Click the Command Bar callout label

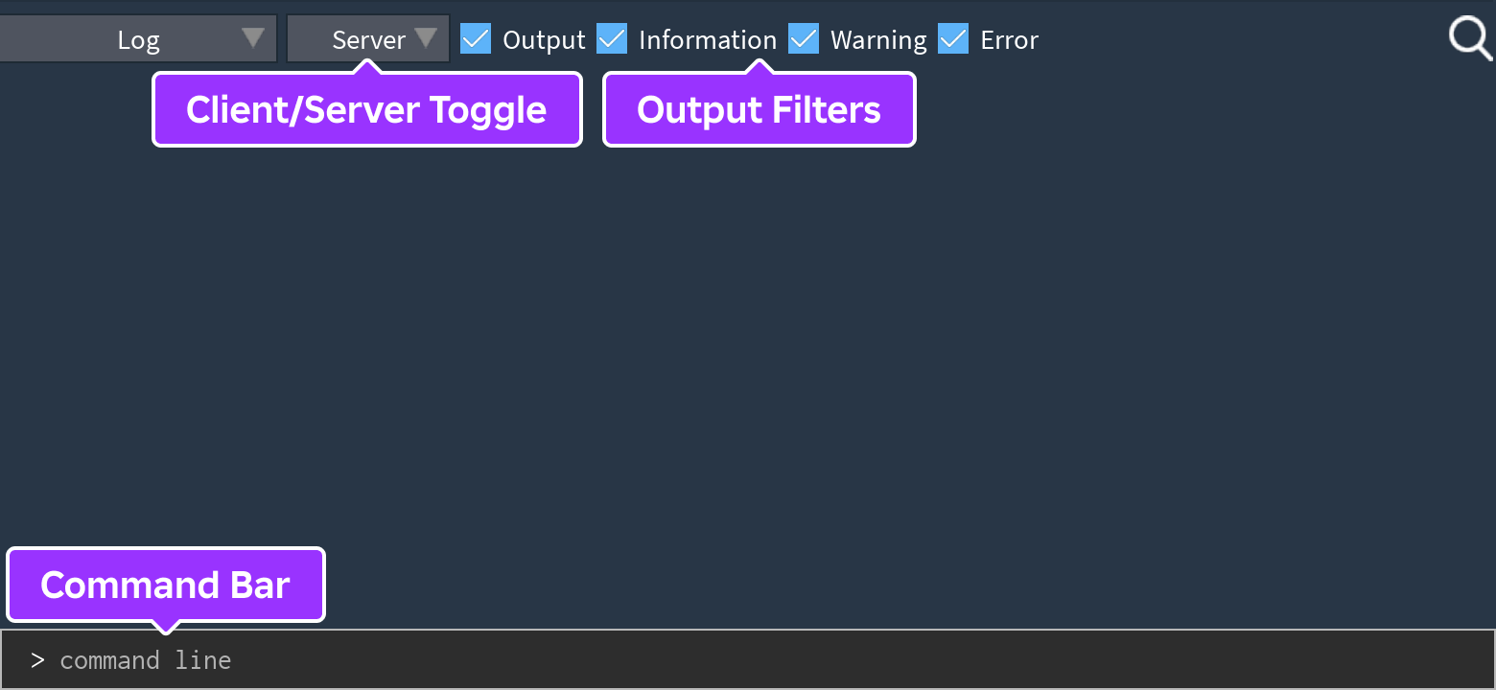[166, 585]
